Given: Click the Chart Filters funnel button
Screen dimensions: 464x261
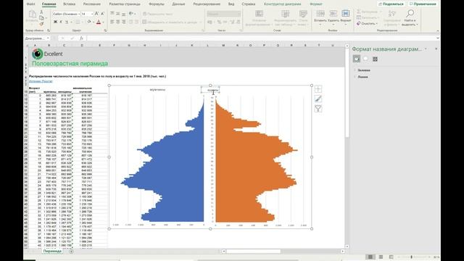Looking at the screenshot, I should (318, 109).
